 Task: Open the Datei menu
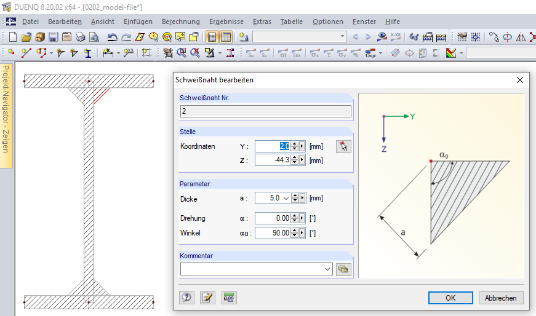click(30, 22)
